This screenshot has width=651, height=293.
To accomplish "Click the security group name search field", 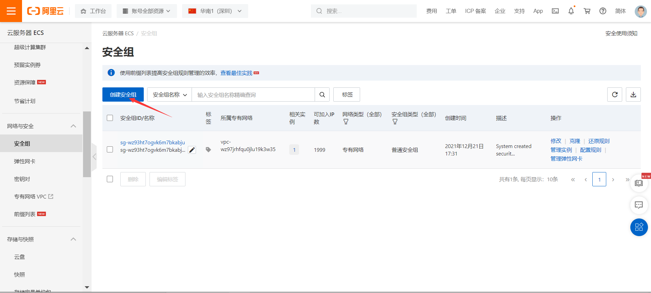I will tap(253, 95).
